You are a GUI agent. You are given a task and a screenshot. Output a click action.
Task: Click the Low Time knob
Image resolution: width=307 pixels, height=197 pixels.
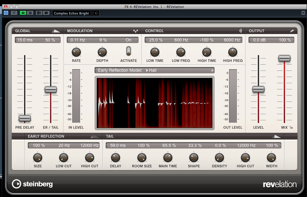pos(155,52)
